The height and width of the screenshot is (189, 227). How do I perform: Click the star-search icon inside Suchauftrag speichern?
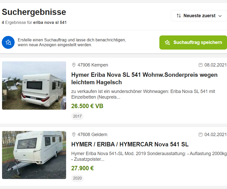167,43
